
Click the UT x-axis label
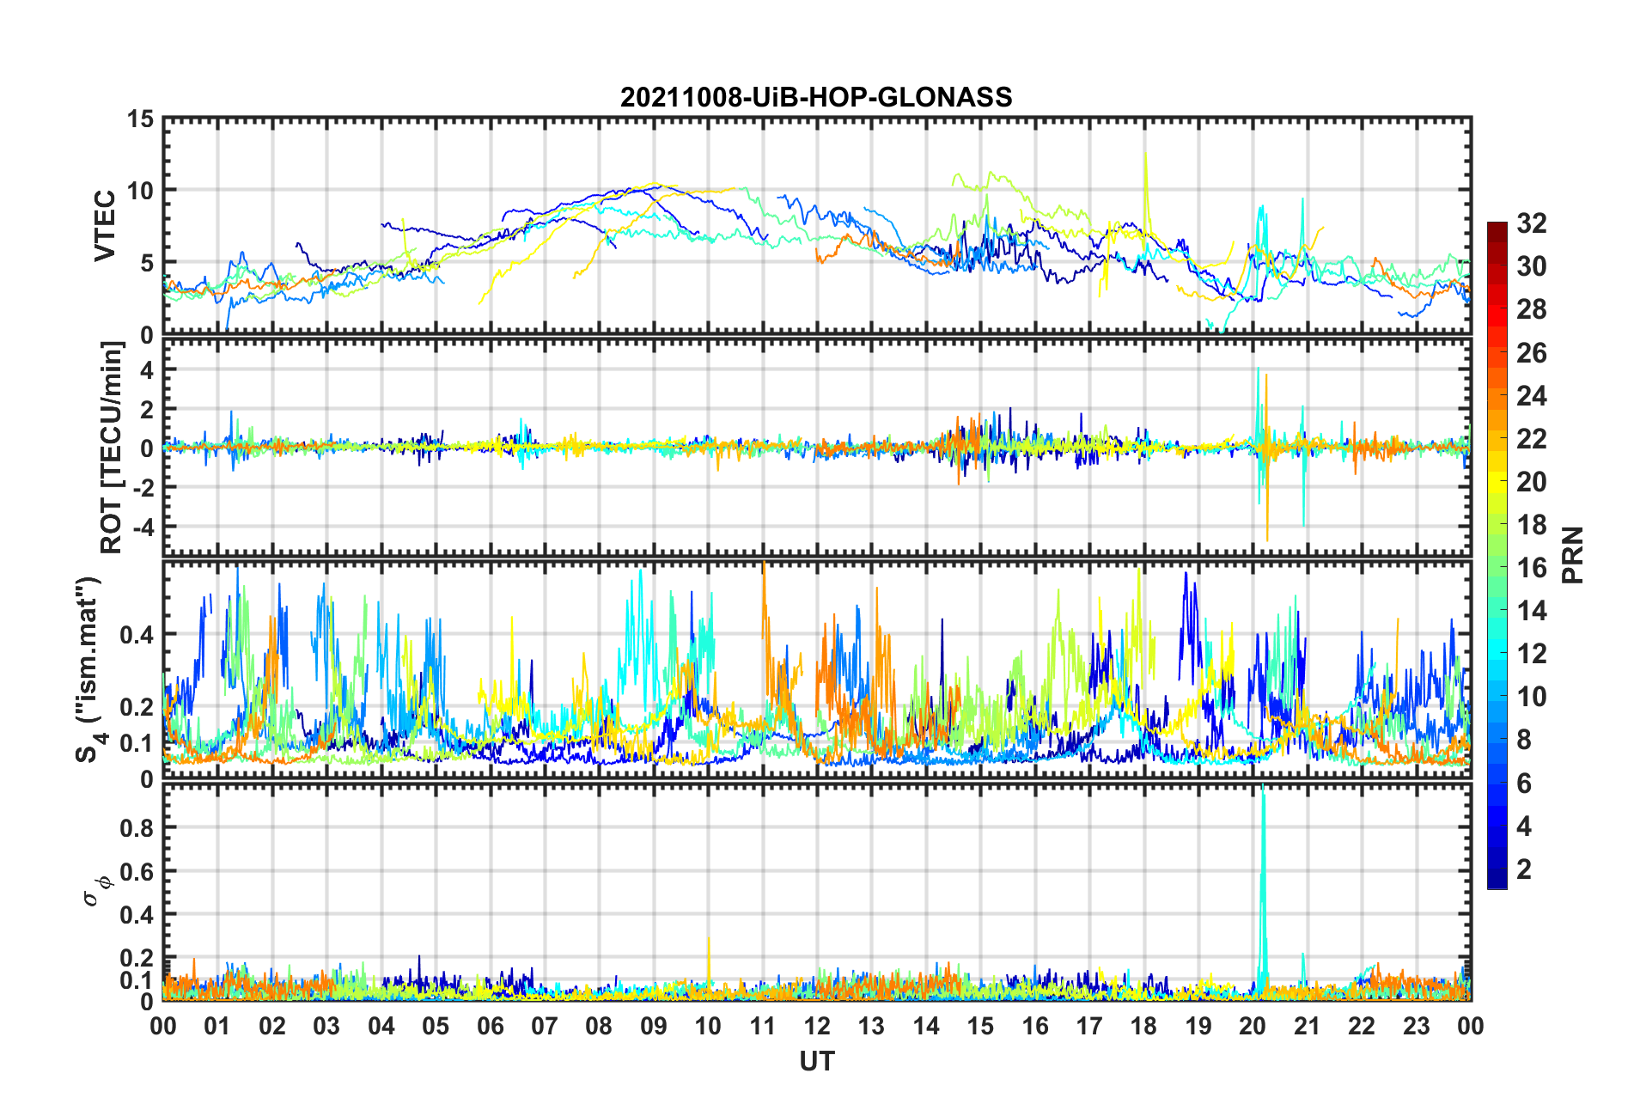[816, 1062]
